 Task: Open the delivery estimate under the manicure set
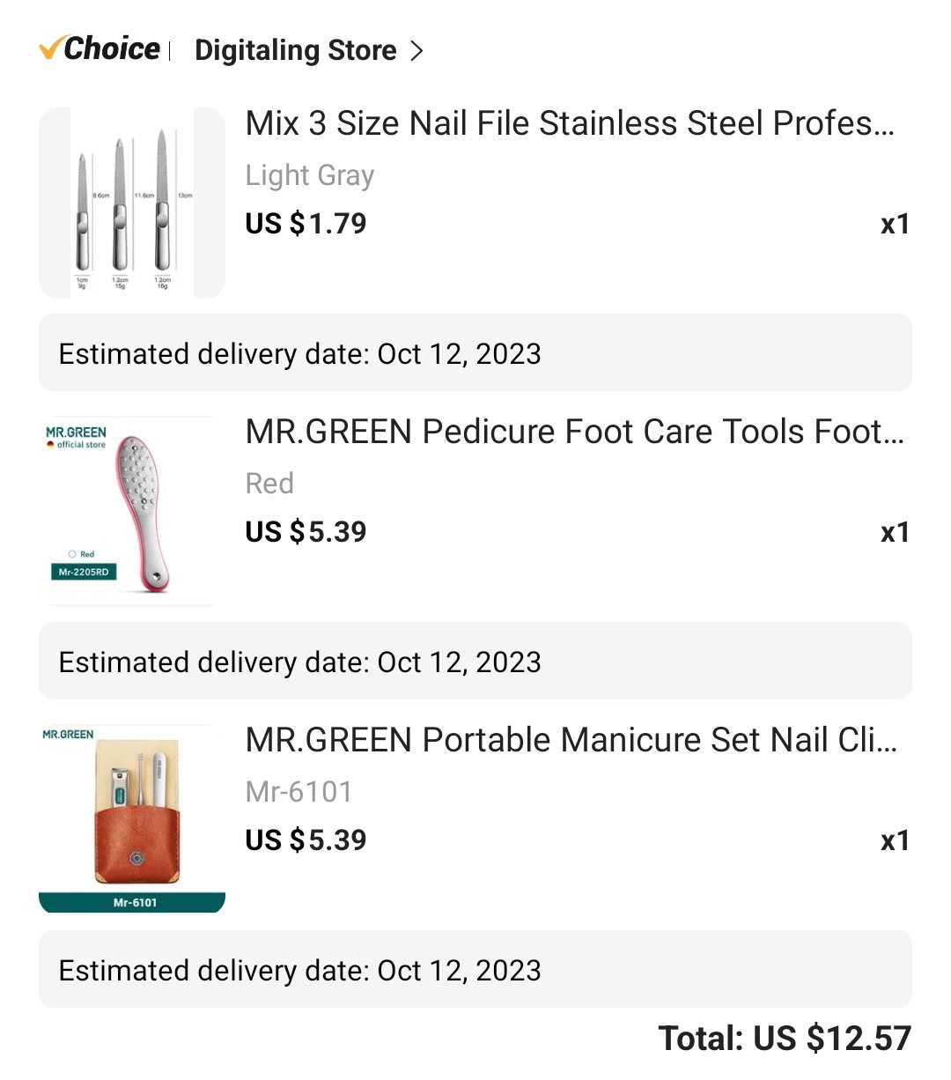click(475, 970)
